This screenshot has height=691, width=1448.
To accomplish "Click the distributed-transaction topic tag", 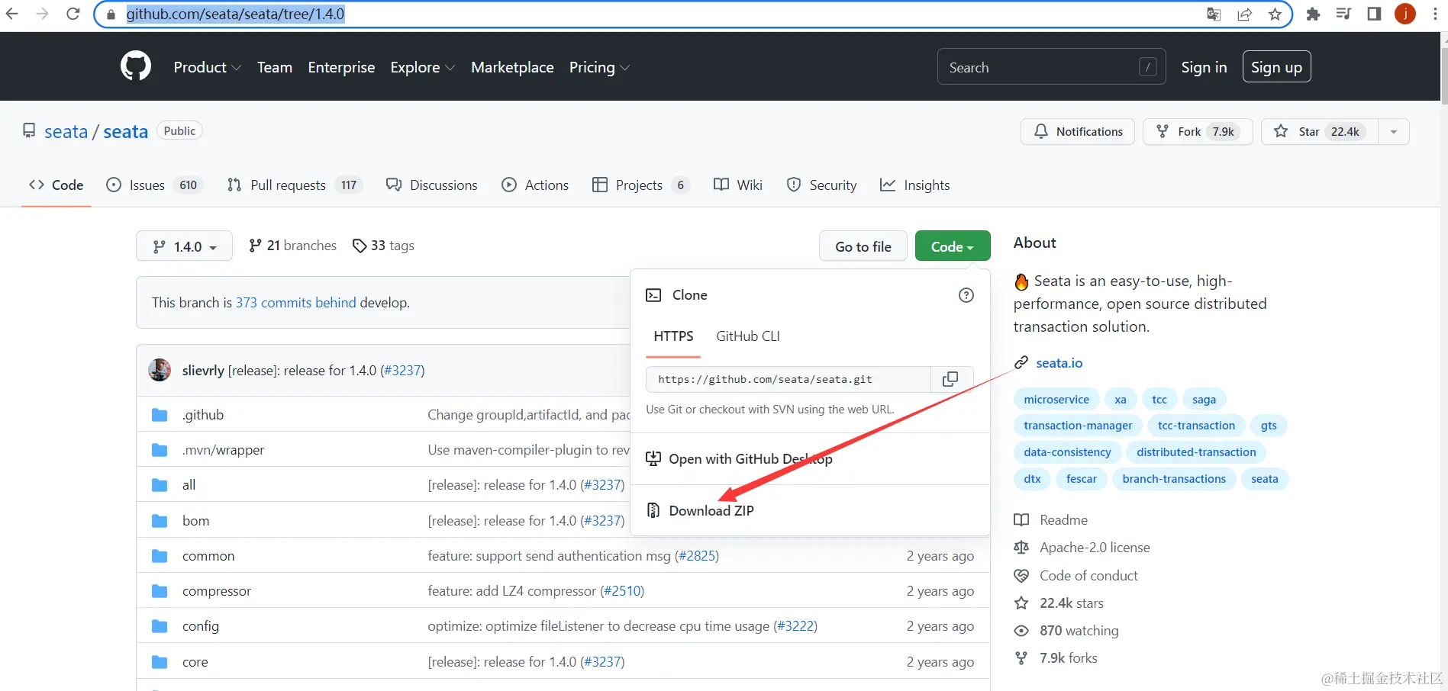I will coord(1196,452).
